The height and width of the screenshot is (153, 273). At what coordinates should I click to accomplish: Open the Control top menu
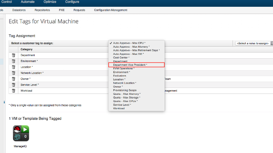[6, 2]
